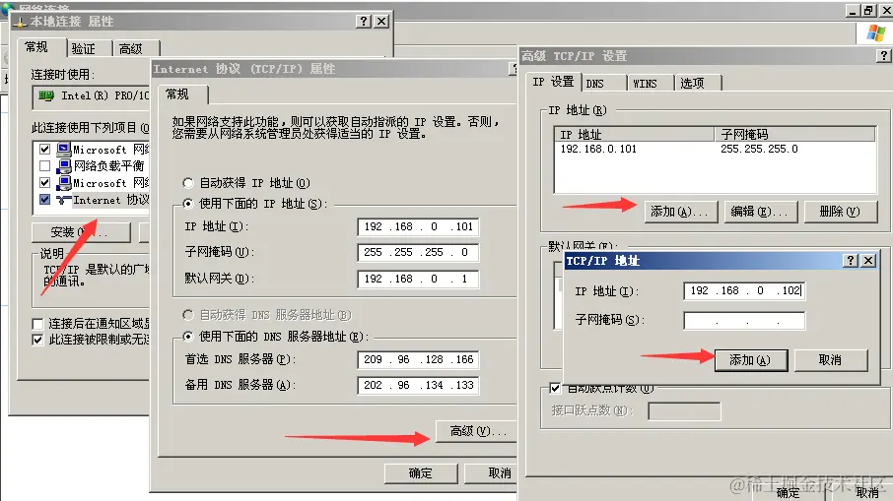Viewport: 893px width, 501px height.
Task: Open 高级(V)... in TCP/IP properties
Action: tap(476, 432)
